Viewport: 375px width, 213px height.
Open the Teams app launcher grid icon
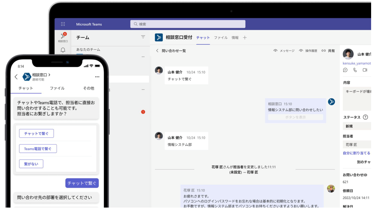[x=63, y=24]
